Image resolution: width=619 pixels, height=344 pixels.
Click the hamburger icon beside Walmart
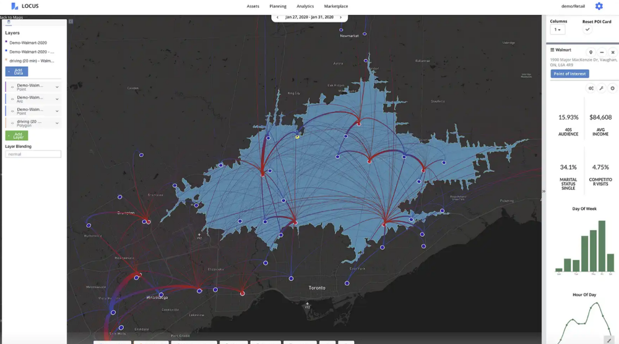[552, 49]
